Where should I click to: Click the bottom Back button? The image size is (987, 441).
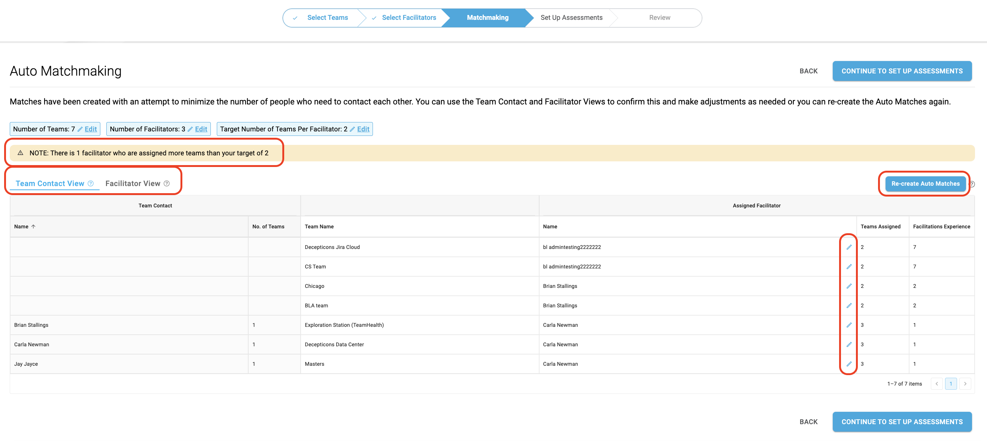click(x=808, y=422)
